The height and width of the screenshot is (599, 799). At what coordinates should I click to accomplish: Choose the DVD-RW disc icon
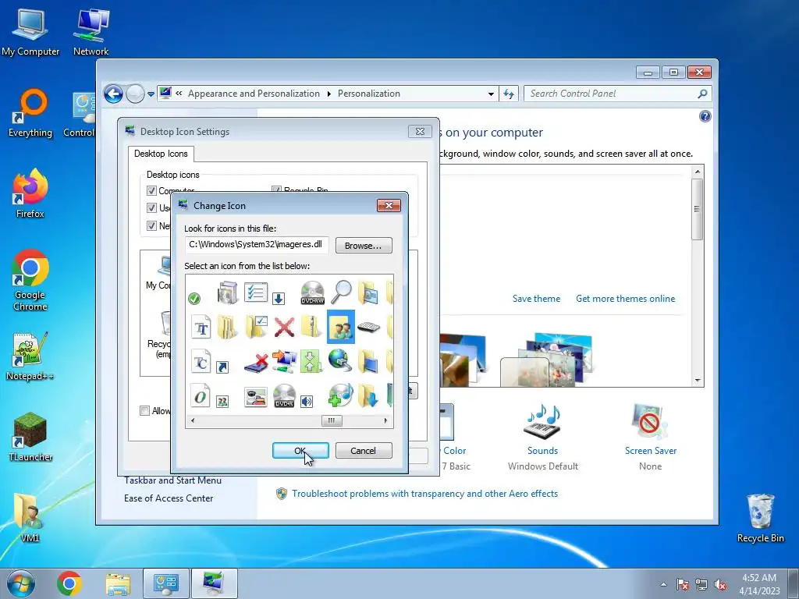[313, 292]
